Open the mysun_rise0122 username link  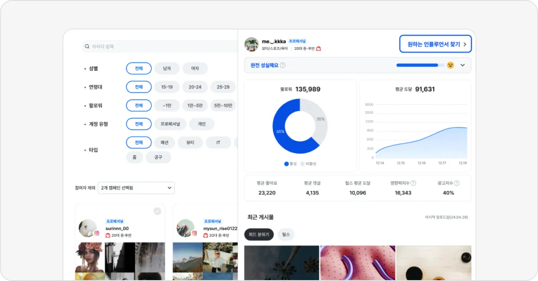click(x=220, y=228)
